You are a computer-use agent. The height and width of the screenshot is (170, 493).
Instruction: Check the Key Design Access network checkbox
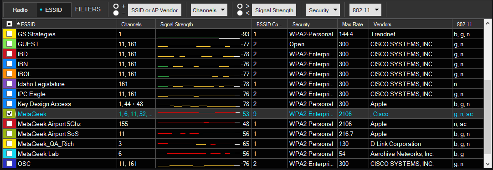10,104
